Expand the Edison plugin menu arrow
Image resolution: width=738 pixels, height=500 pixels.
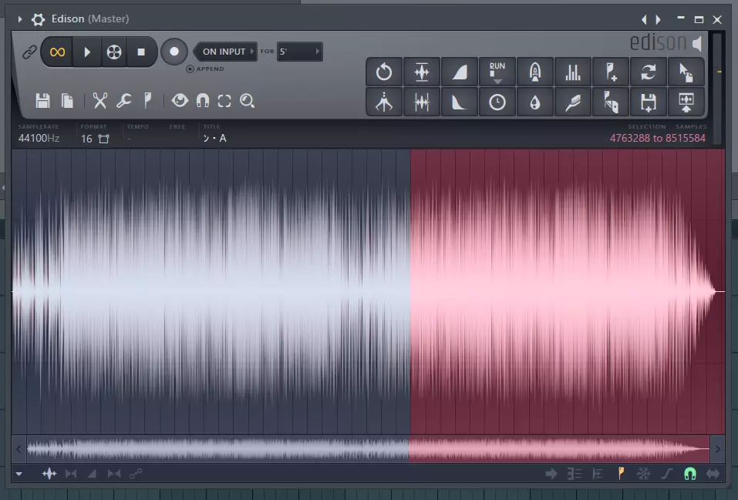pos(20,18)
